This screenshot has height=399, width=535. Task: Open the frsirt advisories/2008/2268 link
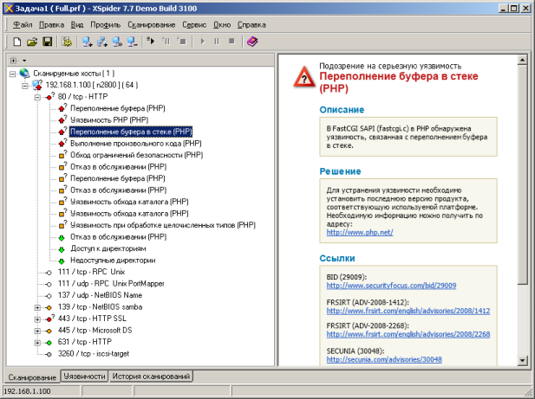pos(408,334)
